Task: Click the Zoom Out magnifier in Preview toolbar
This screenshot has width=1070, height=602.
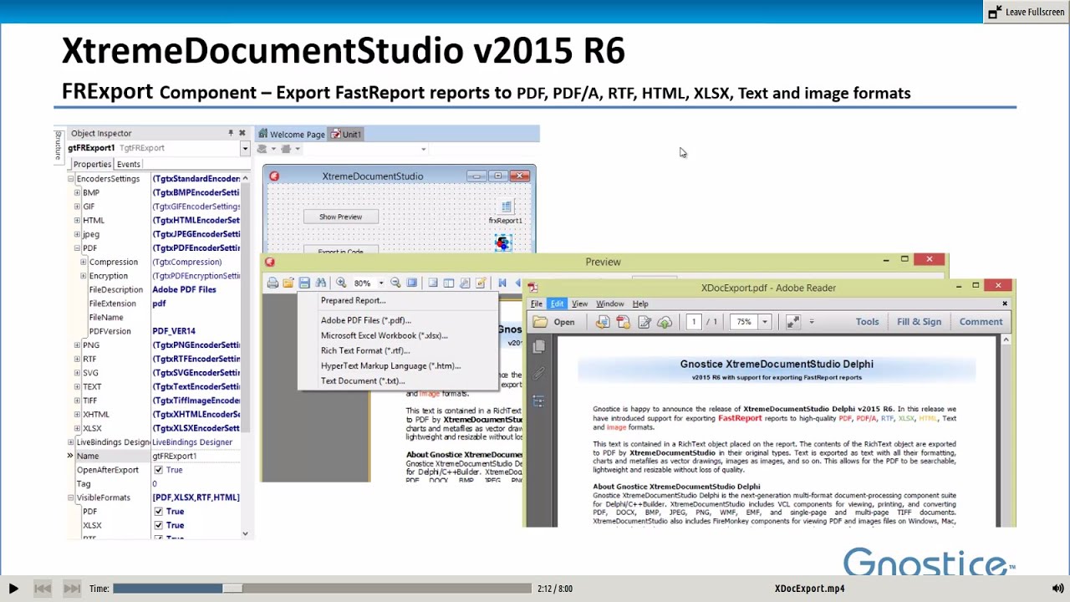Action: click(x=395, y=283)
